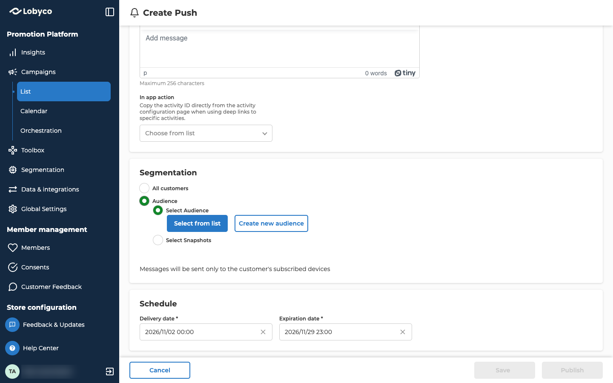Screen dimensions: 613x383
Task: Click the Promotion Platform heading
Action: (x=43, y=34)
